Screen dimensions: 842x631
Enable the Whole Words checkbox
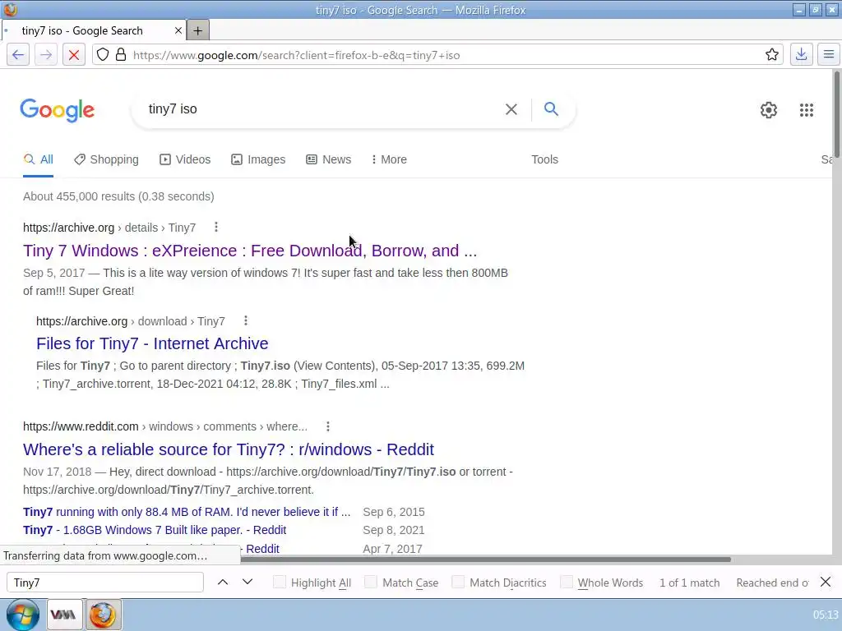[x=567, y=583]
